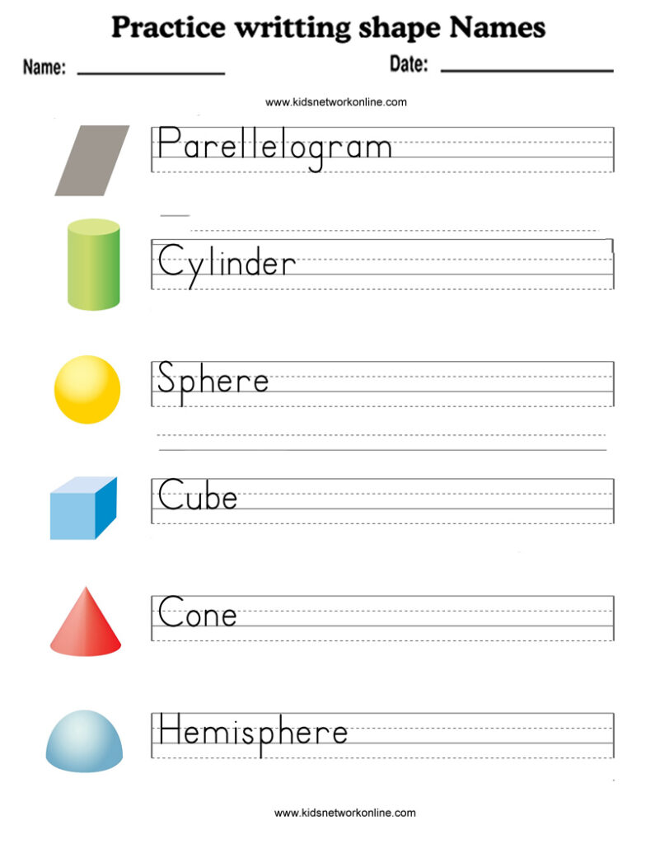Click the yellow sphere image
Image resolution: width=646 pixels, height=844 pixels.
(87, 389)
